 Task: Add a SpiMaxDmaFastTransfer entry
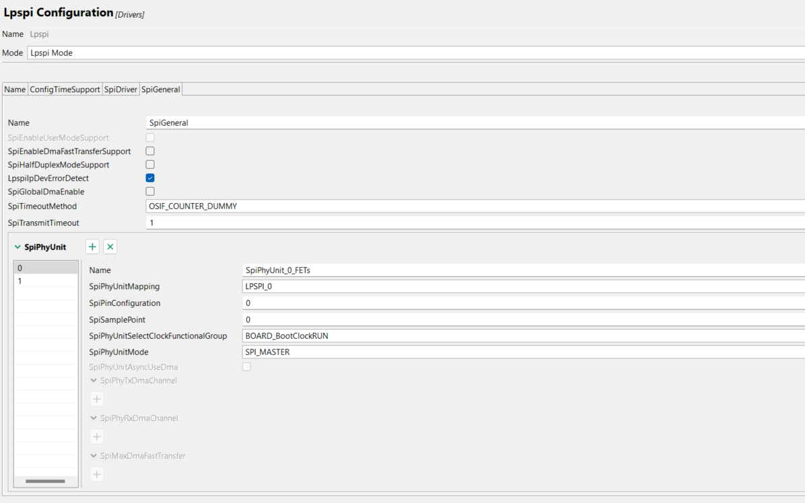pos(96,474)
